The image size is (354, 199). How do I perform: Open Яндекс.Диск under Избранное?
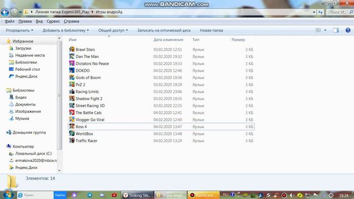pos(26,76)
